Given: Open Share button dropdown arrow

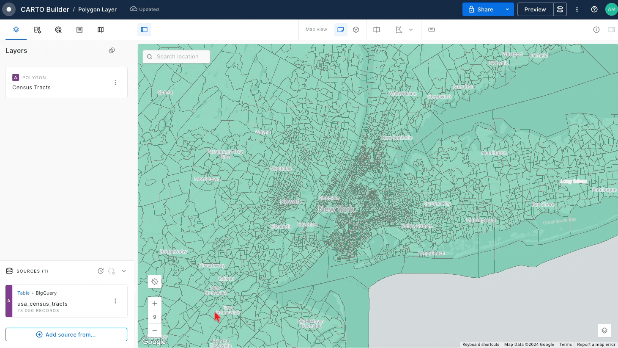Looking at the screenshot, I should [x=507, y=9].
